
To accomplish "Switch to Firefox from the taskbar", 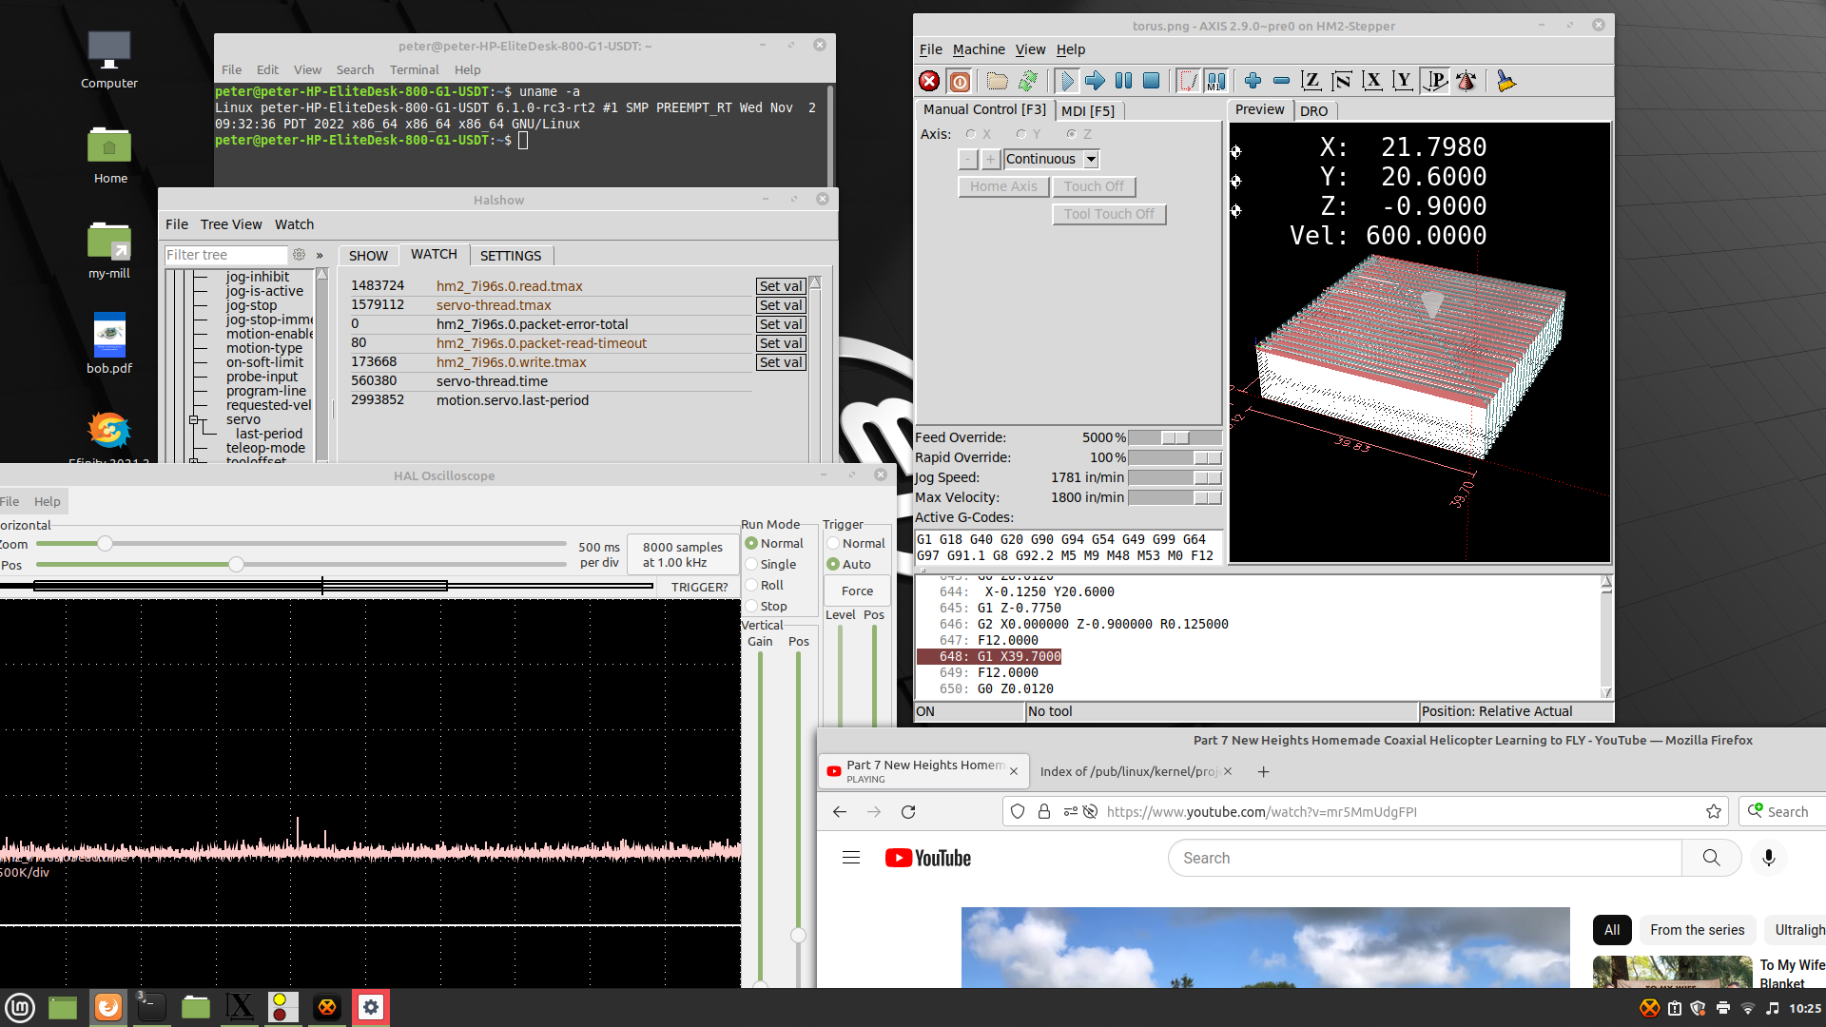I will click(x=108, y=1007).
